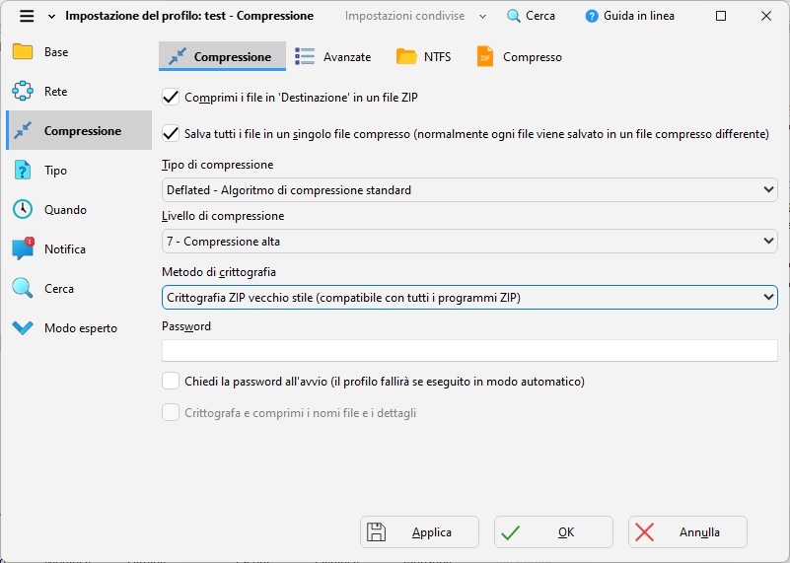Click the Applica button
Viewport: 790px width, 563px height.
419,531
